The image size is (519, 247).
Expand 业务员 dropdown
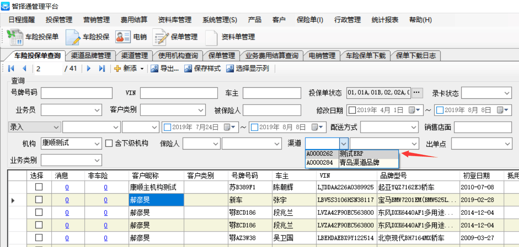click(97, 110)
